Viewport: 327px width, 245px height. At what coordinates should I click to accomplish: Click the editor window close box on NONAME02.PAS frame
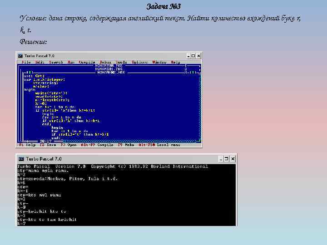coord(29,72)
